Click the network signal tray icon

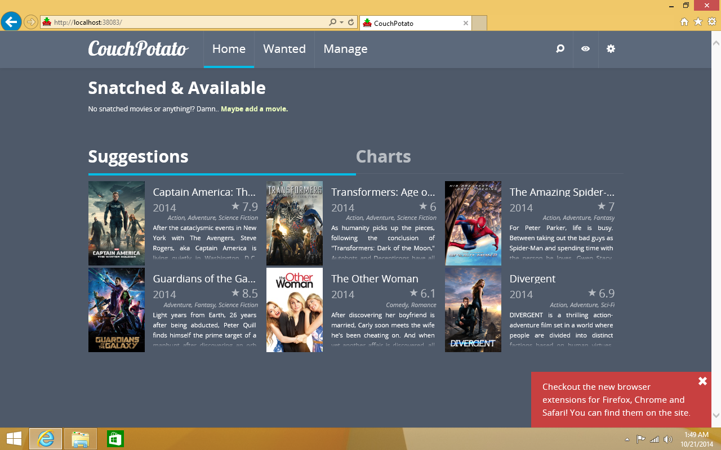click(x=655, y=439)
